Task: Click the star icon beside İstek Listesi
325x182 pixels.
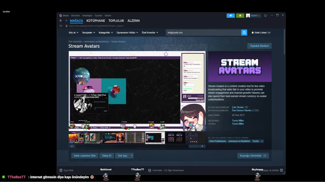Action: click(253, 33)
